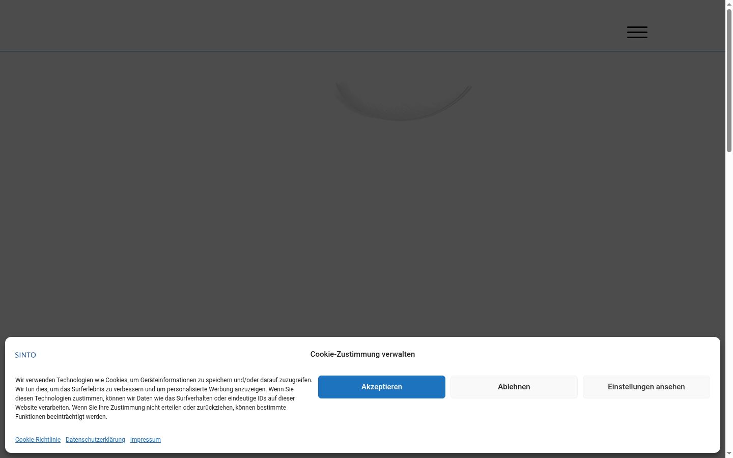Open the Cookie-Richtlinie link
The width and height of the screenshot is (733, 458).
point(38,440)
